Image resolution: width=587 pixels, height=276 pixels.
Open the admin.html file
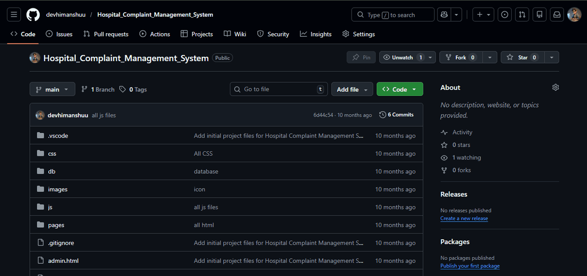click(x=63, y=261)
